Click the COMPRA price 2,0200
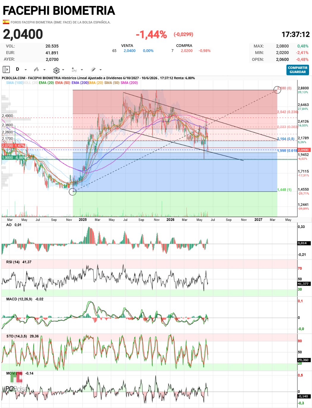 pyautogui.click(x=187, y=51)
